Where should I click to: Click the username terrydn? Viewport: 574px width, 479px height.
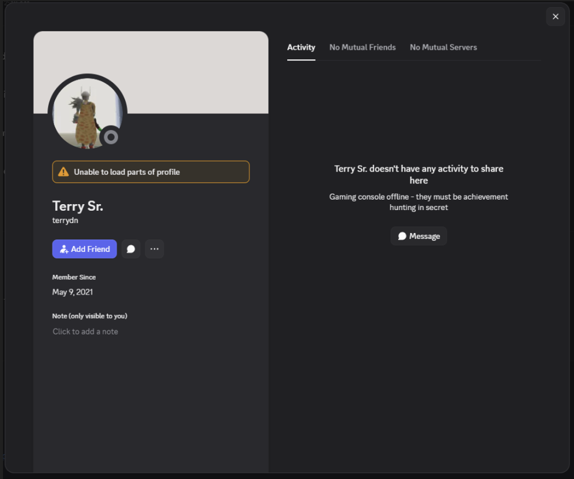65,221
